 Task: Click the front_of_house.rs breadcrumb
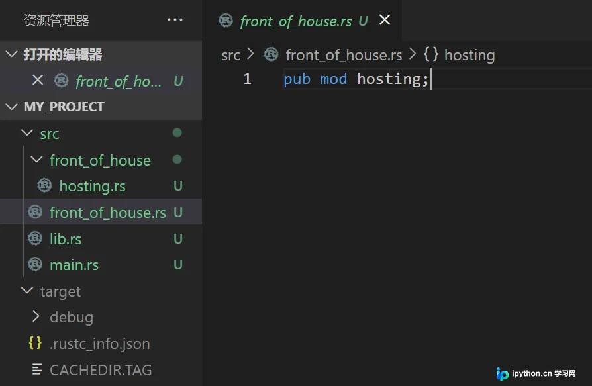[344, 55]
